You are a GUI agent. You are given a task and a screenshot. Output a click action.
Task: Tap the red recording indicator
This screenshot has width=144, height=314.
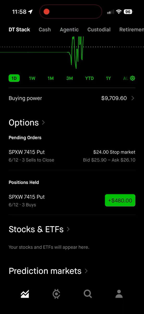pos(47,12)
